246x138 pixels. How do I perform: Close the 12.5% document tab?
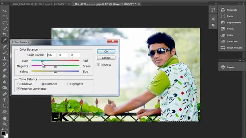tap(139, 4)
